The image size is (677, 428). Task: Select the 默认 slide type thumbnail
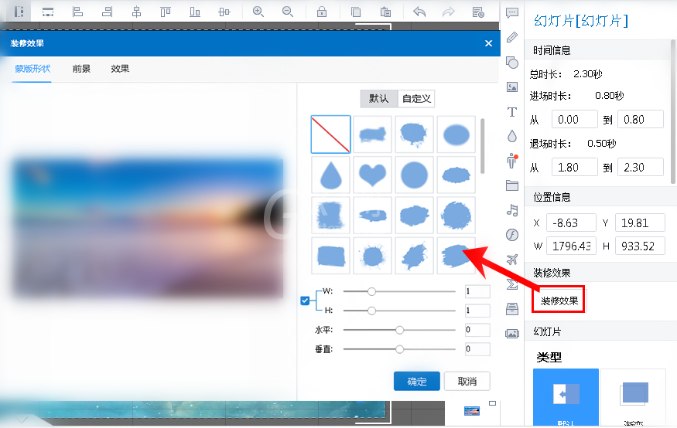click(566, 397)
